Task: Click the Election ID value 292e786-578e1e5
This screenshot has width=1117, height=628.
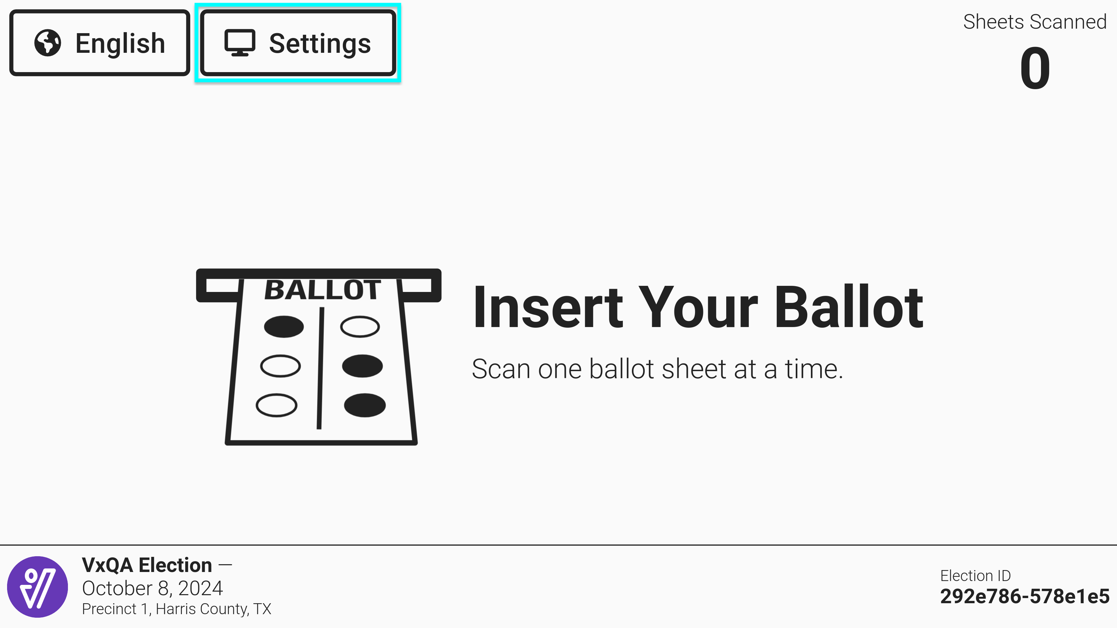Action: (x=1025, y=596)
